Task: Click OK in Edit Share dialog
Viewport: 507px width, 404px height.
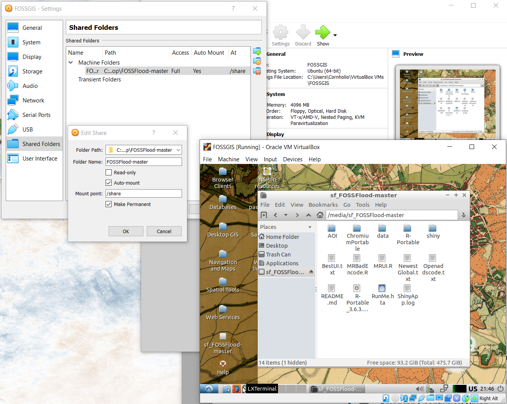Action: point(126,231)
